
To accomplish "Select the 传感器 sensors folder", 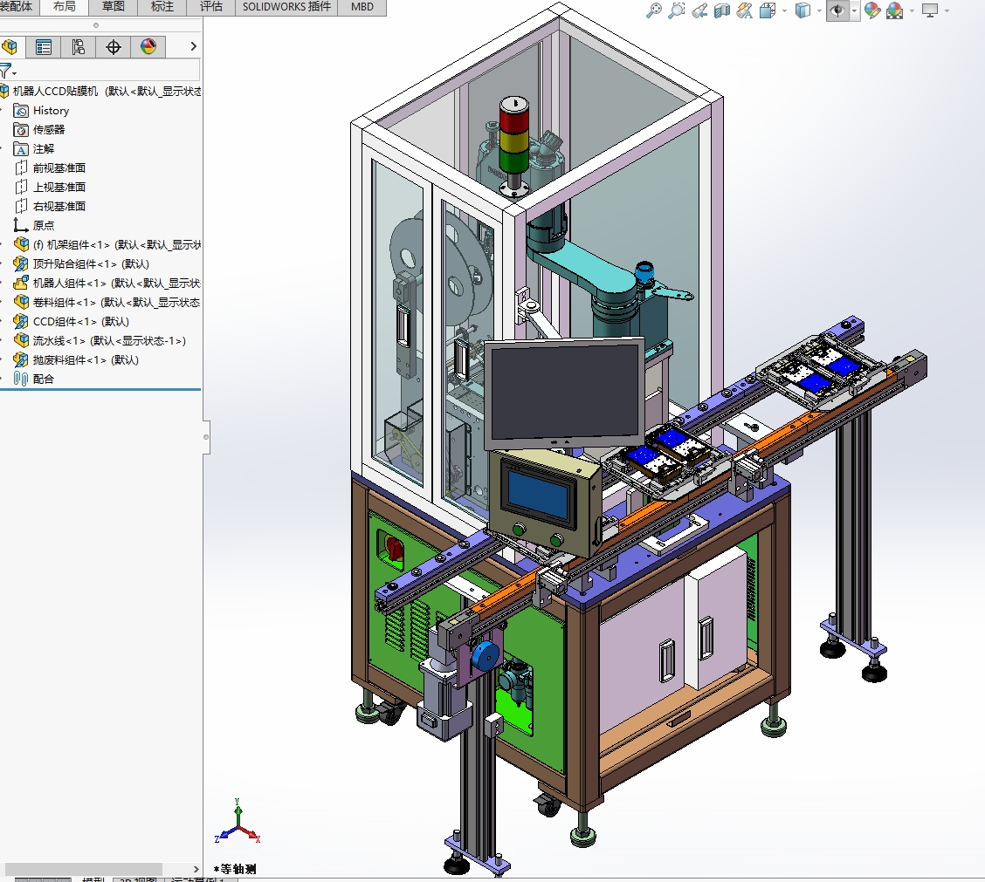I will click(49, 129).
